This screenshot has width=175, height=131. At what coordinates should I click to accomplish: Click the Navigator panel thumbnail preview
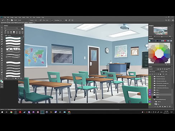pos(160,31)
